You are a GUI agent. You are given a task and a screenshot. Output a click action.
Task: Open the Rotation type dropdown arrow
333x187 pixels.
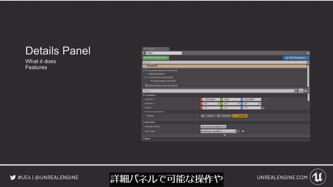[154, 104]
